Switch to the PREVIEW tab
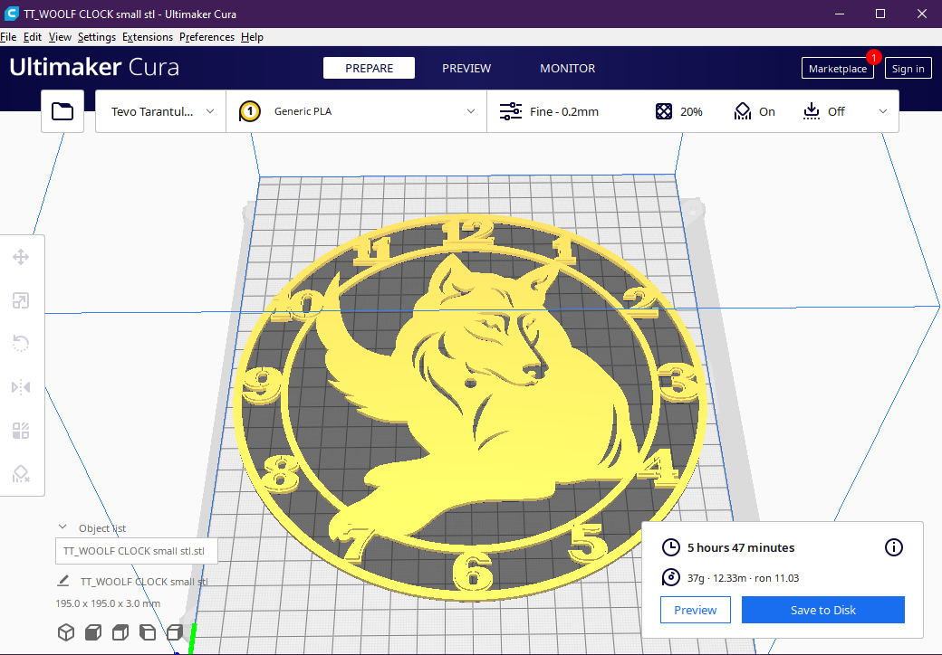 [x=466, y=68]
